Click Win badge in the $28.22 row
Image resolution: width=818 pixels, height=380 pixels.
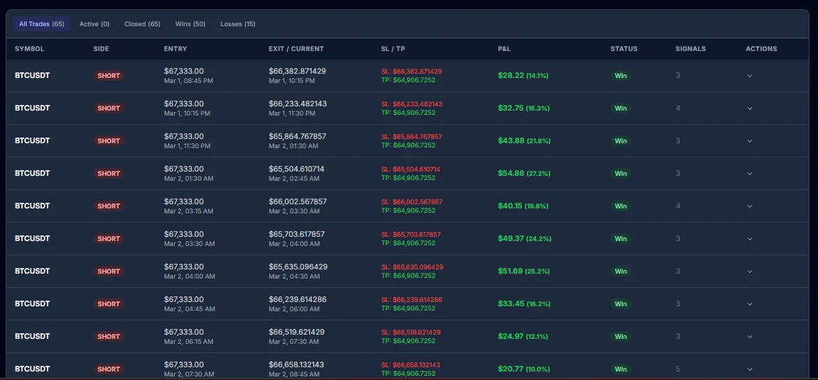(621, 75)
